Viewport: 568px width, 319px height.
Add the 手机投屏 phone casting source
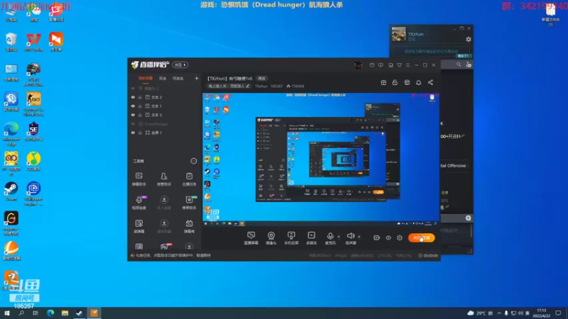point(291,238)
